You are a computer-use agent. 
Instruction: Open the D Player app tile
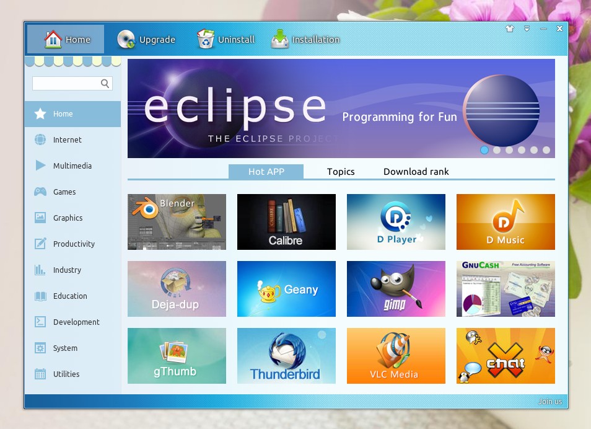pos(396,222)
